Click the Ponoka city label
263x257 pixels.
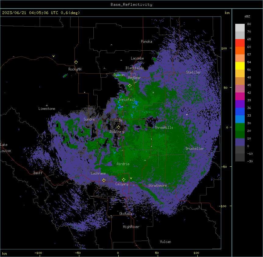[146, 42]
